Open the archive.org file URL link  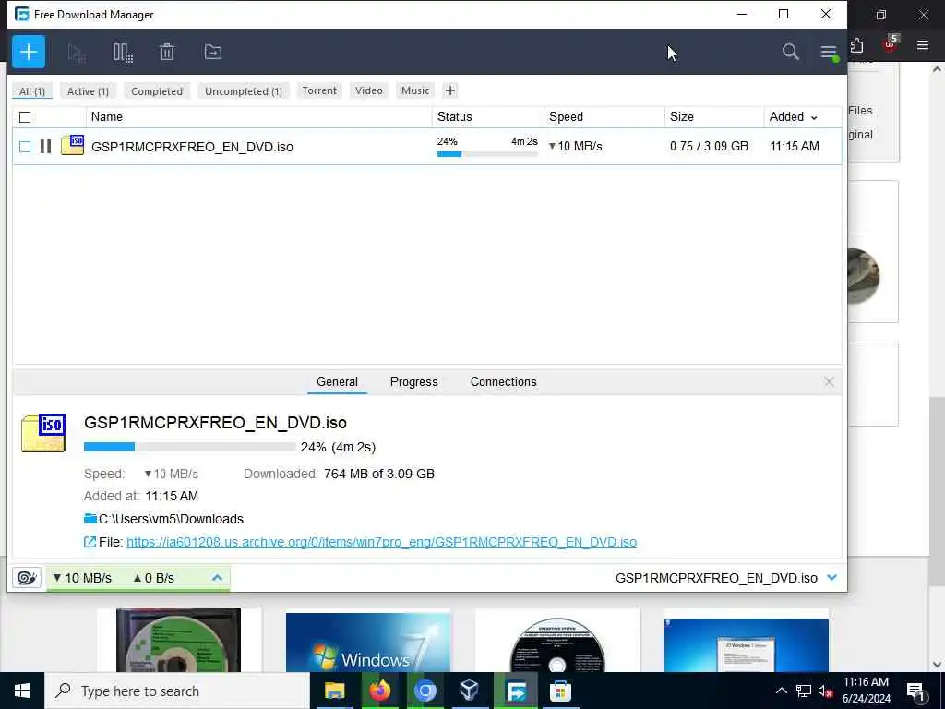pos(381,542)
